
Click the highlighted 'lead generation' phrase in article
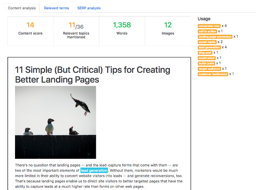tap(94, 171)
